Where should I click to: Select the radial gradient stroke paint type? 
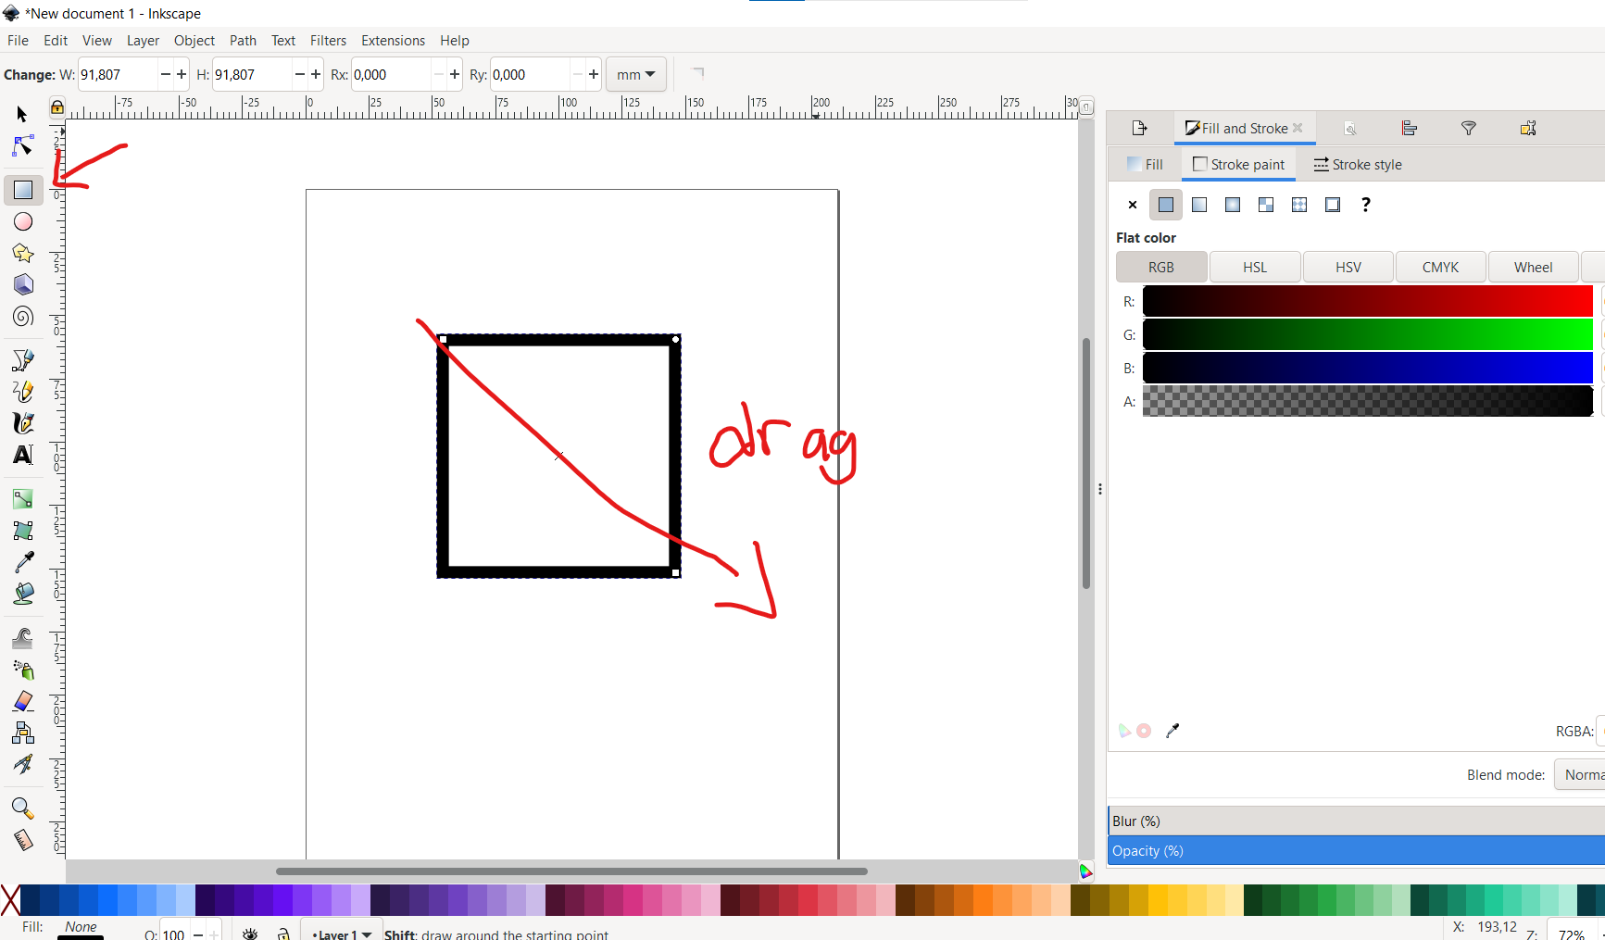point(1232,205)
